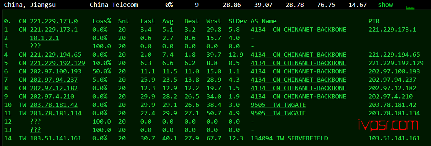Open the hop 10 TWGATE AS link
431x146 pixels.
[x=278, y=105]
